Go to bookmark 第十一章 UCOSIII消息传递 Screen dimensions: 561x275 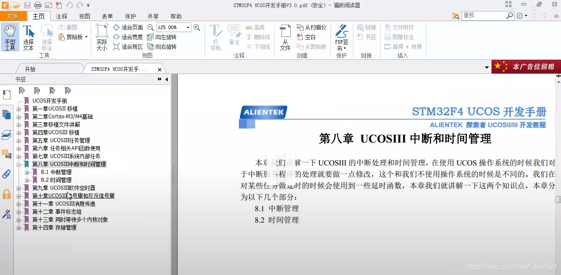click(x=64, y=204)
